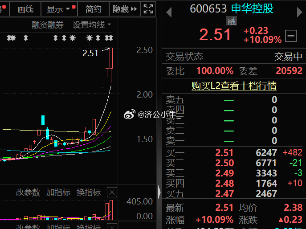Click 改参数 to modify indicator parameters
The image size is (306, 229).
coord(28,192)
